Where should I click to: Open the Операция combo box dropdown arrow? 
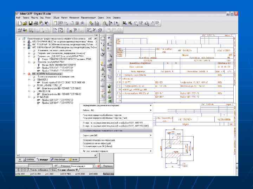[93, 166]
